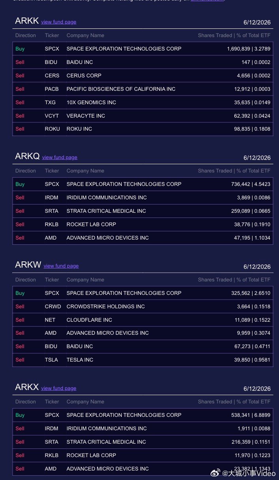Open the ARKK view fund page link
Viewport: 279px width, 480px height.
[x=58, y=22]
